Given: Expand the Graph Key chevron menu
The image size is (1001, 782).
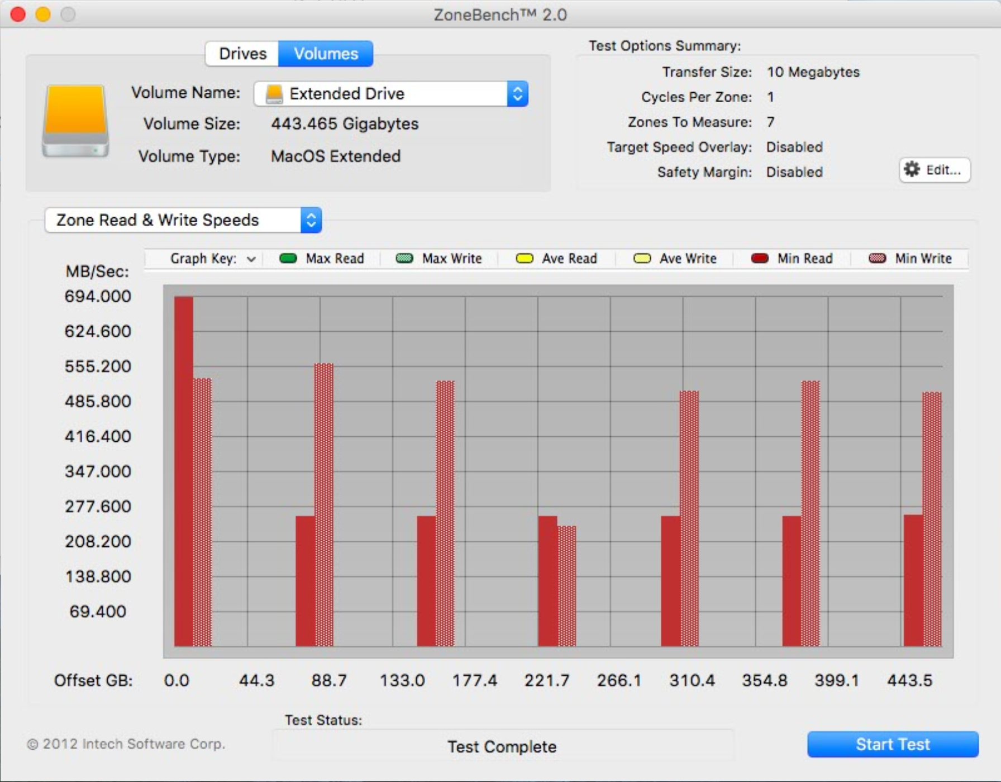Looking at the screenshot, I should pyautogui.click(x=251, y=259).
